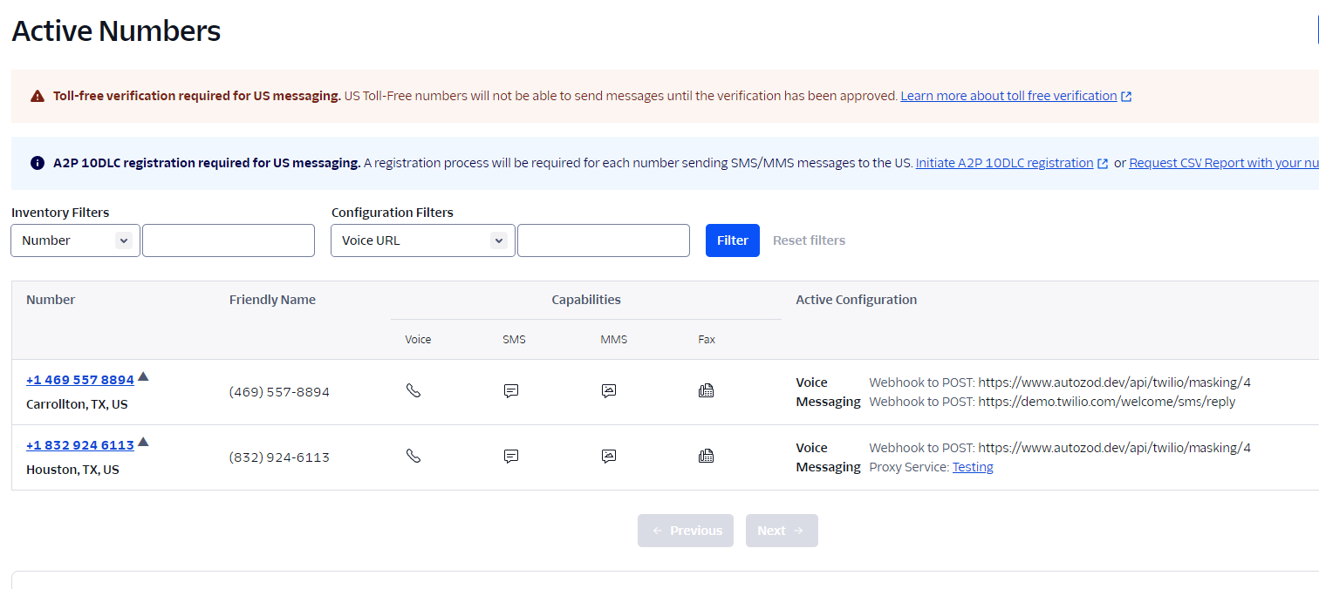Click the blue Filter button
This screenshot has height=589, width=1319.
pyautogui.click(x=733, y=240)
